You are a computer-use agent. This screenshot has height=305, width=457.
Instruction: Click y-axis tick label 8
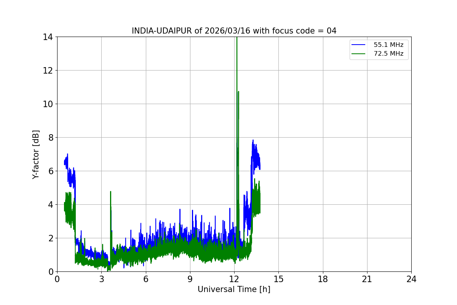(50, 138)
